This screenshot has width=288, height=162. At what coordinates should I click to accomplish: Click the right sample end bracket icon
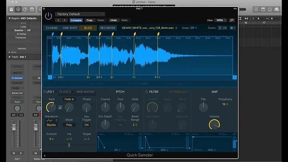(234, 77)
